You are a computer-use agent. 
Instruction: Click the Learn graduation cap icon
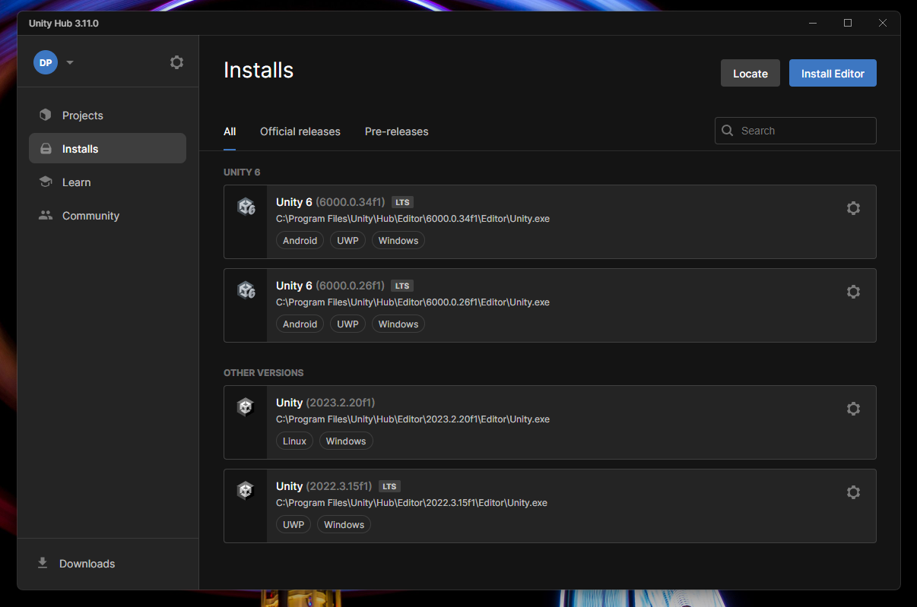pos(46,182)
